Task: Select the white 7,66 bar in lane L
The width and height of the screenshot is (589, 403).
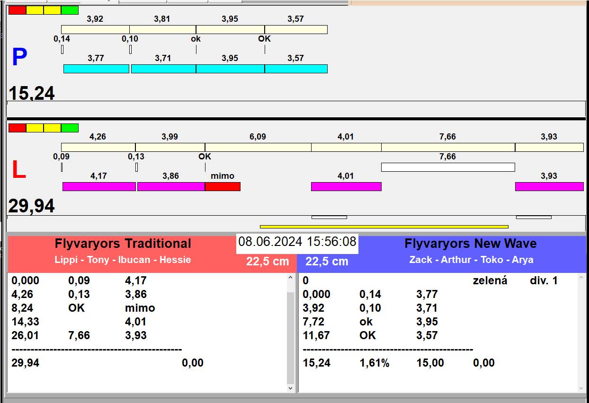Action: 447,167
